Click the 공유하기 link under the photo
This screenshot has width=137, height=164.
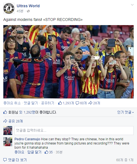[x=48, y=103]
